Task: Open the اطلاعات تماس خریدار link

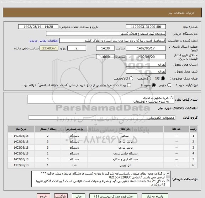Action: coord(44,41)
